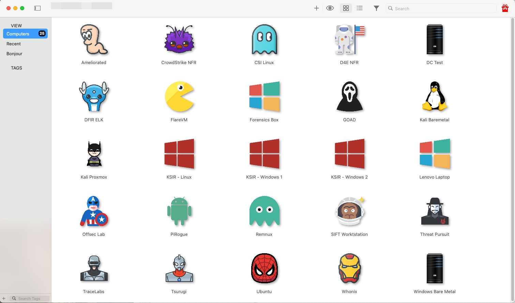Image resolution: width=515 pixels, height=303 pixels.
Task: Select the Kali Proxmox Batman icon
Action: click(94, 154)
